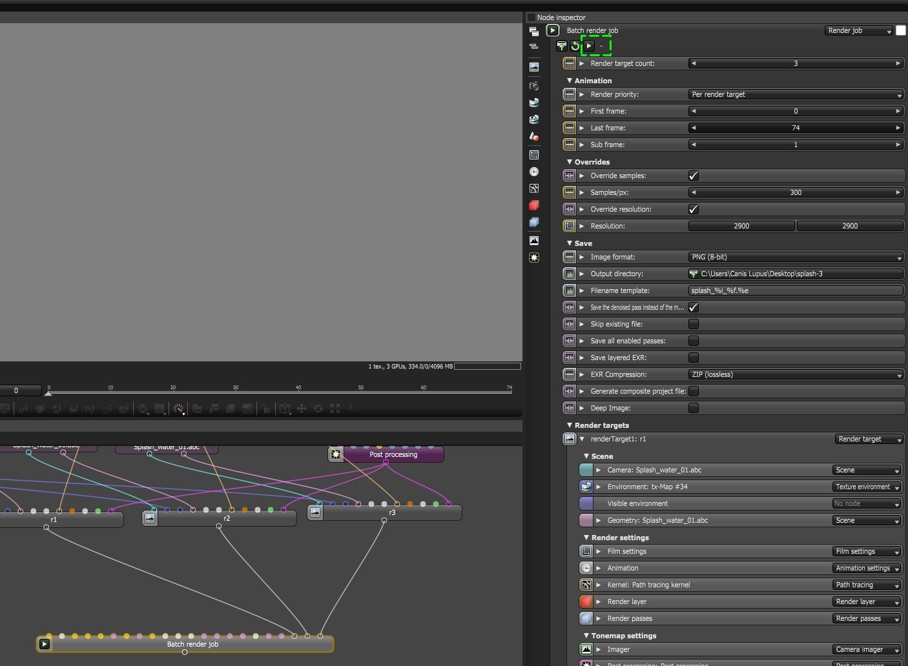
Task: Click the rotate icon in viewport toolbar
Action: tap(318, 409)
